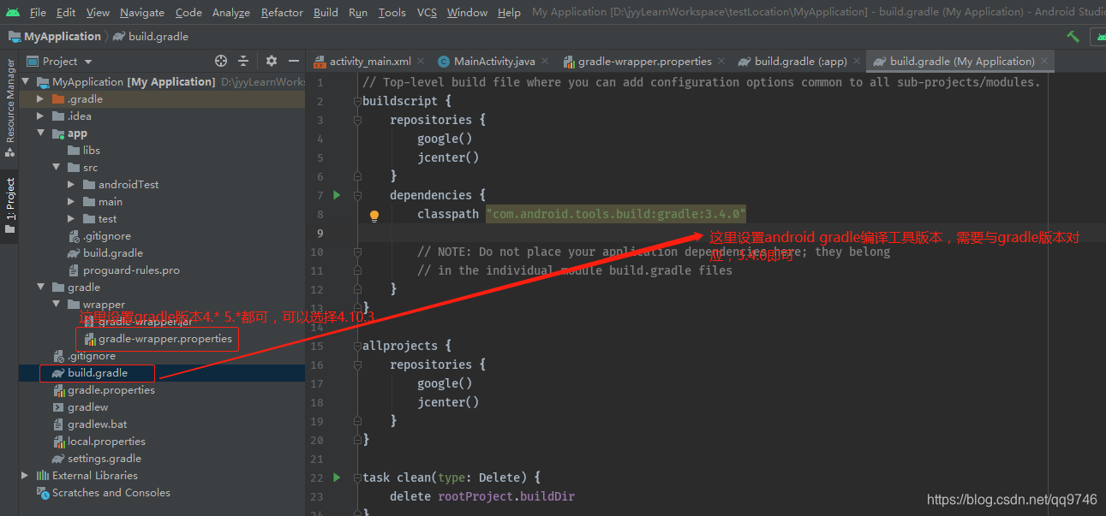Open the Navigate menu
This screenshot has width=1106, height=516.
[x=142, y=13]
